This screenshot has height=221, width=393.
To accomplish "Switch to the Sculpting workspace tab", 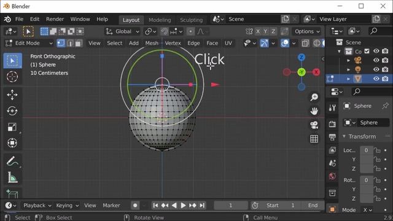I will tap(191, 20).
